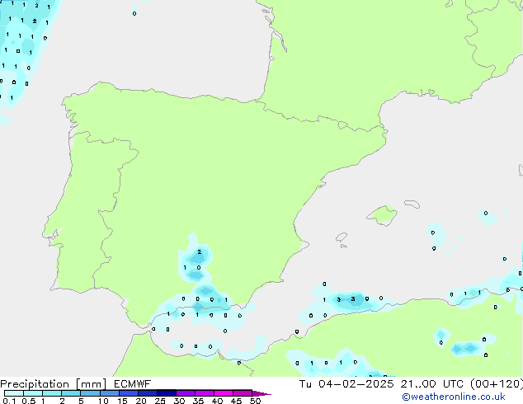523x404 pixels.
Task: Click the legend label '50'
Action: [x=255, y=401]
